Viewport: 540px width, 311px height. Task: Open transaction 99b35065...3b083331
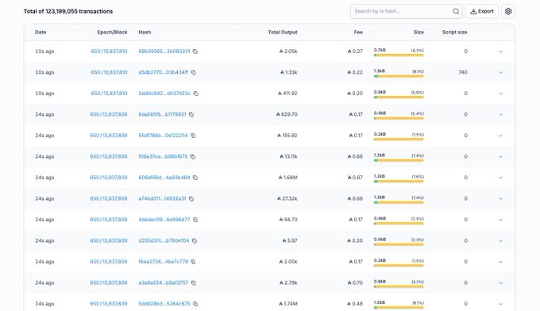tap(164, 52)
